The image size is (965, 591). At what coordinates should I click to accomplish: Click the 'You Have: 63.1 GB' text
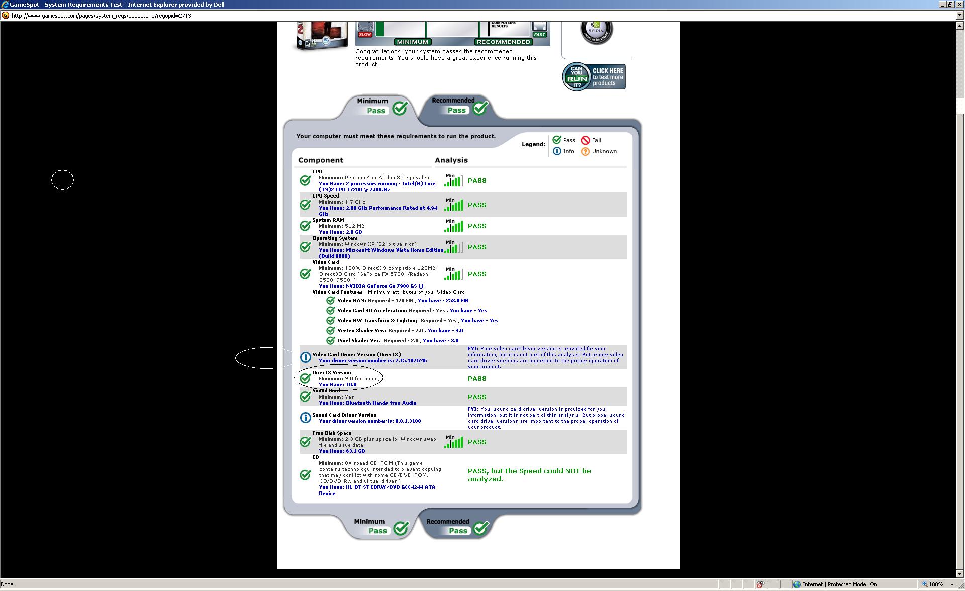(x=342, y=451)
